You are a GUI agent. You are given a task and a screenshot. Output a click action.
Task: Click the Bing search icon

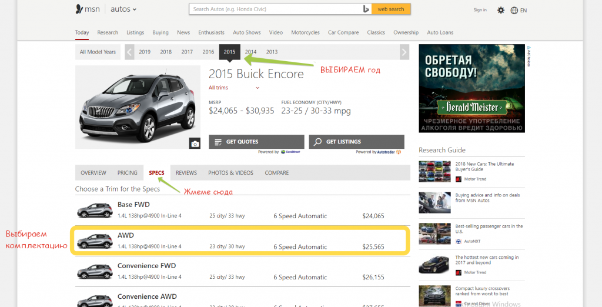point(366,9)
